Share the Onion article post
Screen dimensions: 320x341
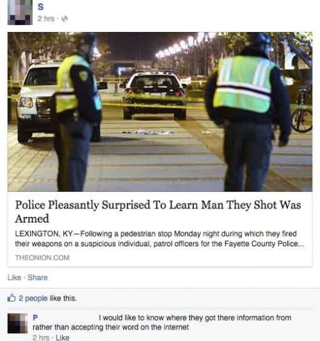[38, 278]
